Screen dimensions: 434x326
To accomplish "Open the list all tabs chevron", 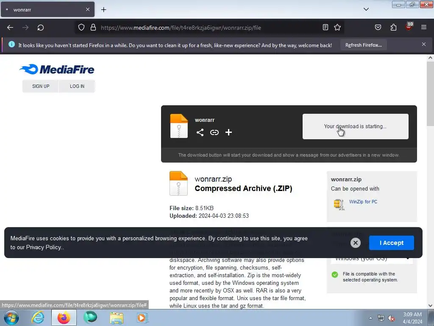I will click(366, 9).
